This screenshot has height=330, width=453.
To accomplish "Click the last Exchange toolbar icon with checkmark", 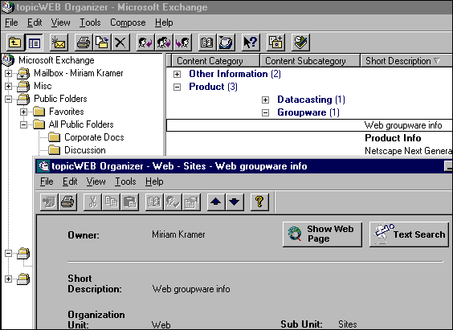I will 300,43.
